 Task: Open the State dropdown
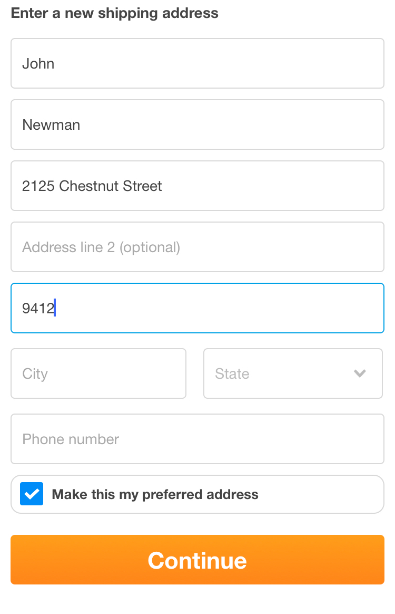293,373
